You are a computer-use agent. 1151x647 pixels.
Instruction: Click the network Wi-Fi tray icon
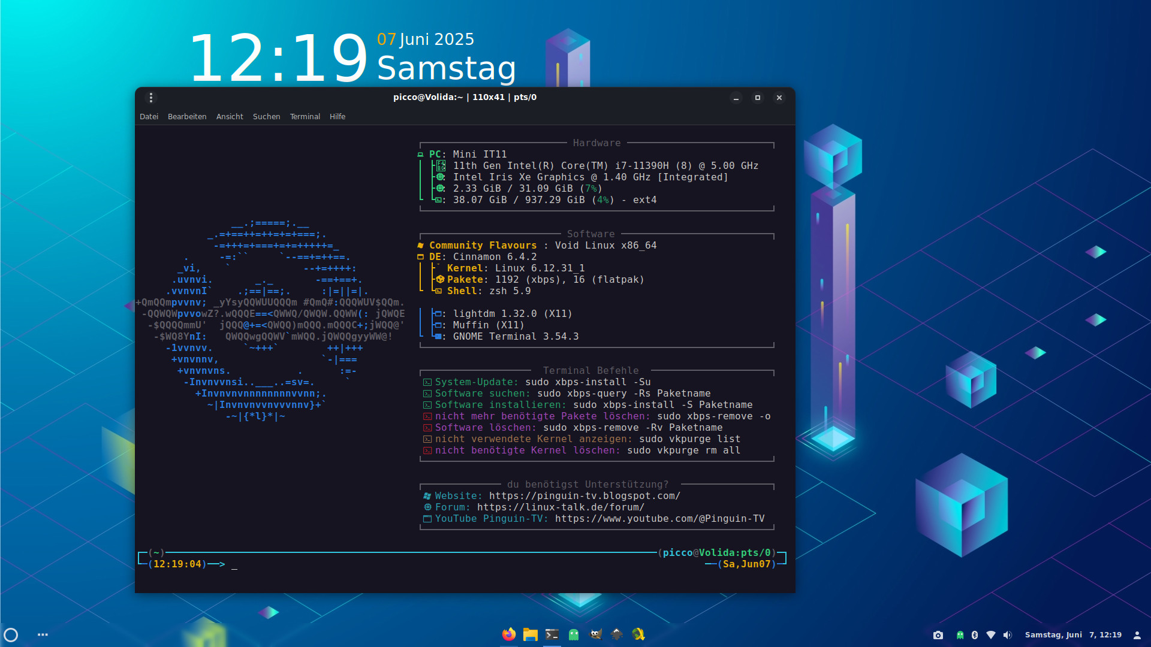[991, 635]
